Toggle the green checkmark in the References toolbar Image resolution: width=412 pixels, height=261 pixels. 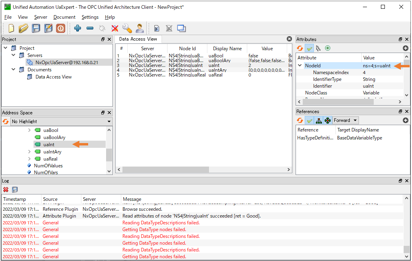point(309,120)
